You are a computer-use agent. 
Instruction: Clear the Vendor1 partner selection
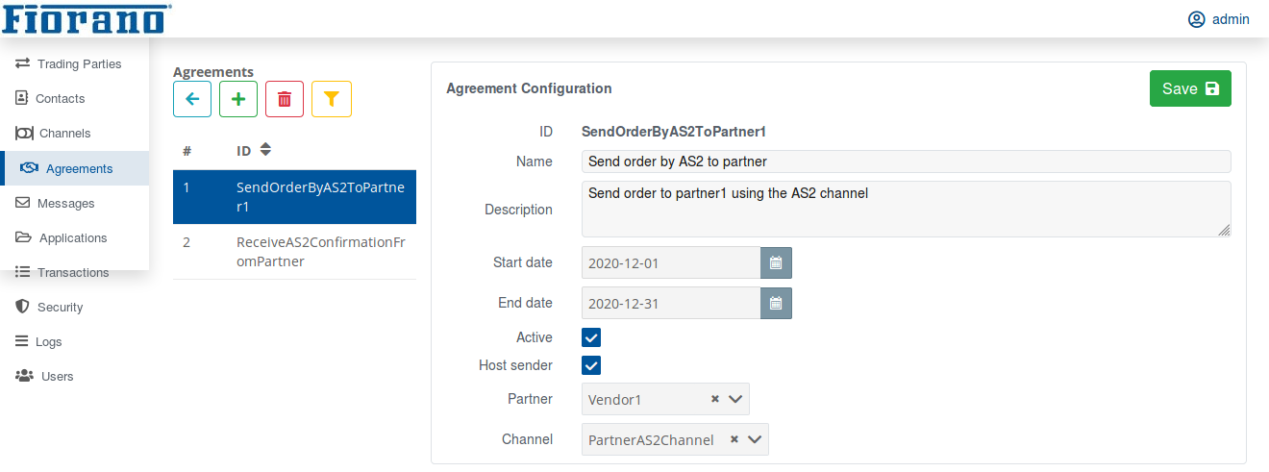click(715, 399)
